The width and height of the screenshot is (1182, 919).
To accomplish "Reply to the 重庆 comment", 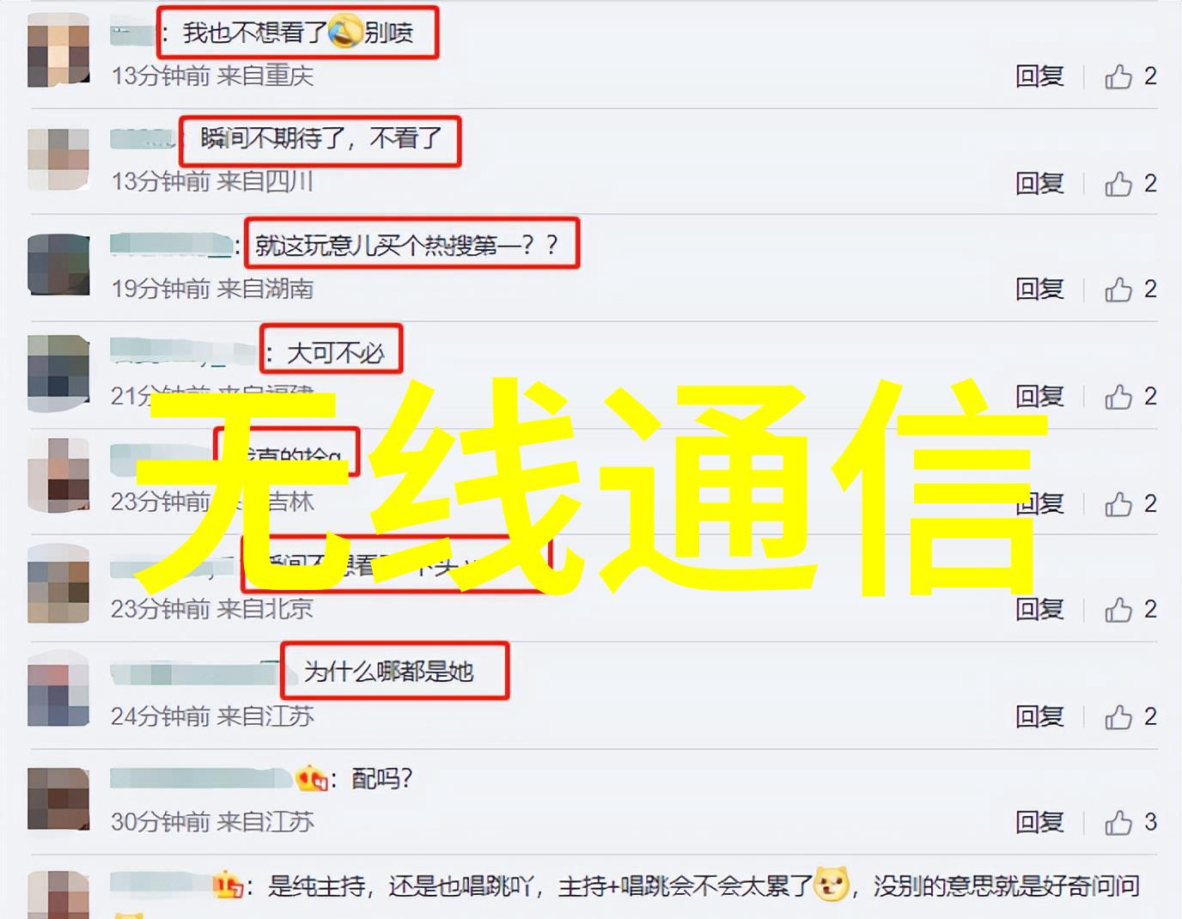I will (x=1039, y=76).
